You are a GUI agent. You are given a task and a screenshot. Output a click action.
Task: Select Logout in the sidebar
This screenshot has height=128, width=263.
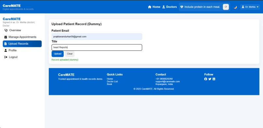tap(22, 57)
